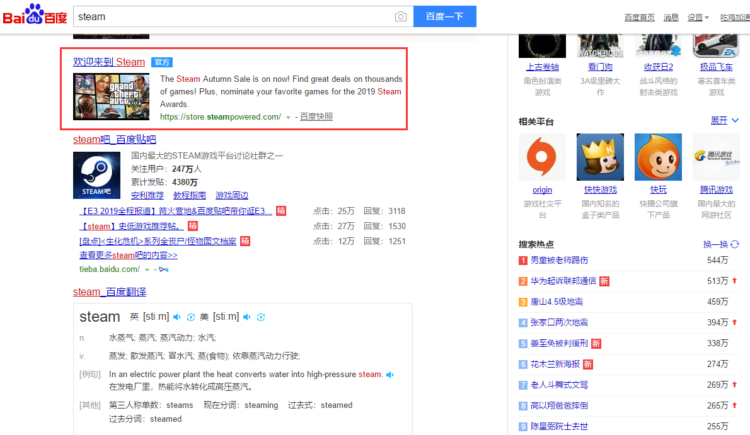Image resolution: width=750 pixels, height=435 pixels.
Task: Click the Baidu logo
Action: pyautogui.click(x=35, y=15)
